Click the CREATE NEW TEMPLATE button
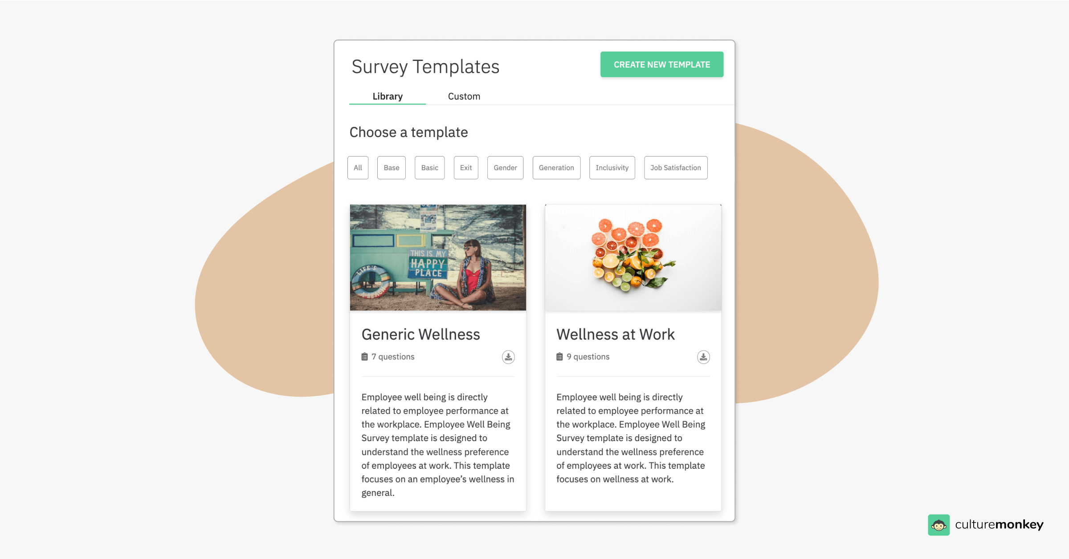The height and width of the screenshot is (559, 1069). [662, 64]
